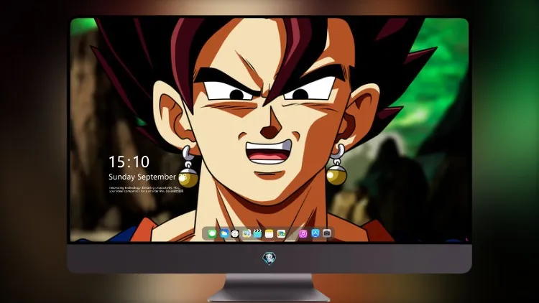The height and width of the screenshot is (303, 539).
Task: Open the yellow Notes app in dock
Action: 269,233
